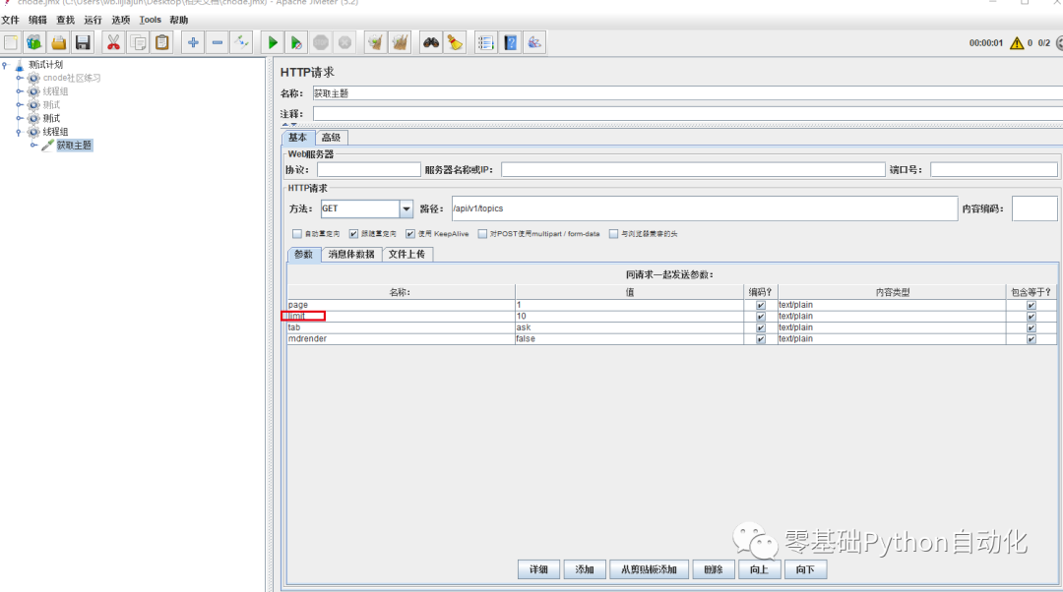Paste element with the clipboard icon
Screen dimensions: 1063x592
(x=162, y=42)
